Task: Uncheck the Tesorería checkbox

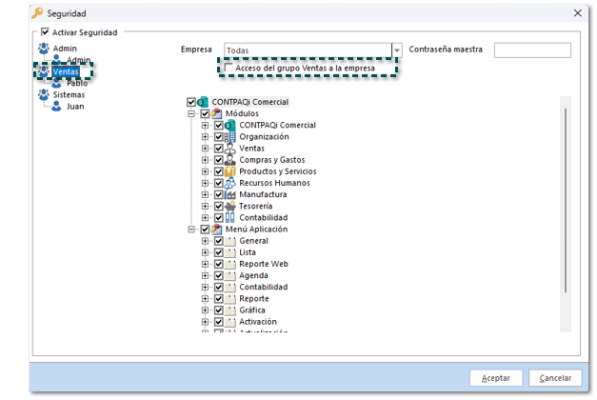Action: (x=219, y=206)
